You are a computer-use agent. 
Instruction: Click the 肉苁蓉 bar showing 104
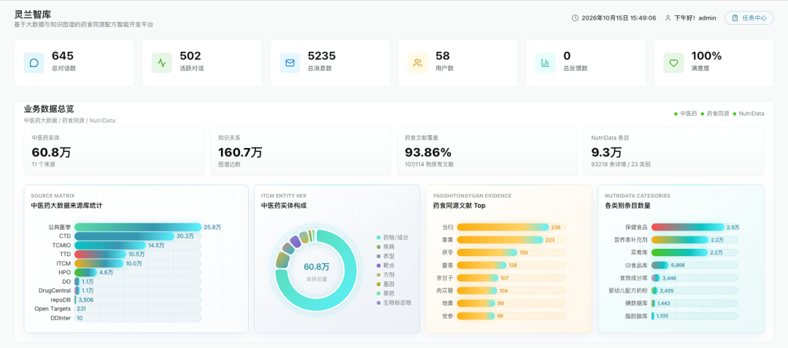(x=477, y=291)
